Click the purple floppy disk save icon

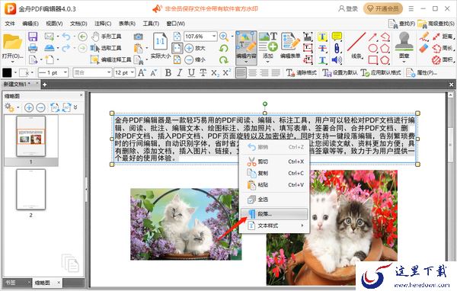33,37
